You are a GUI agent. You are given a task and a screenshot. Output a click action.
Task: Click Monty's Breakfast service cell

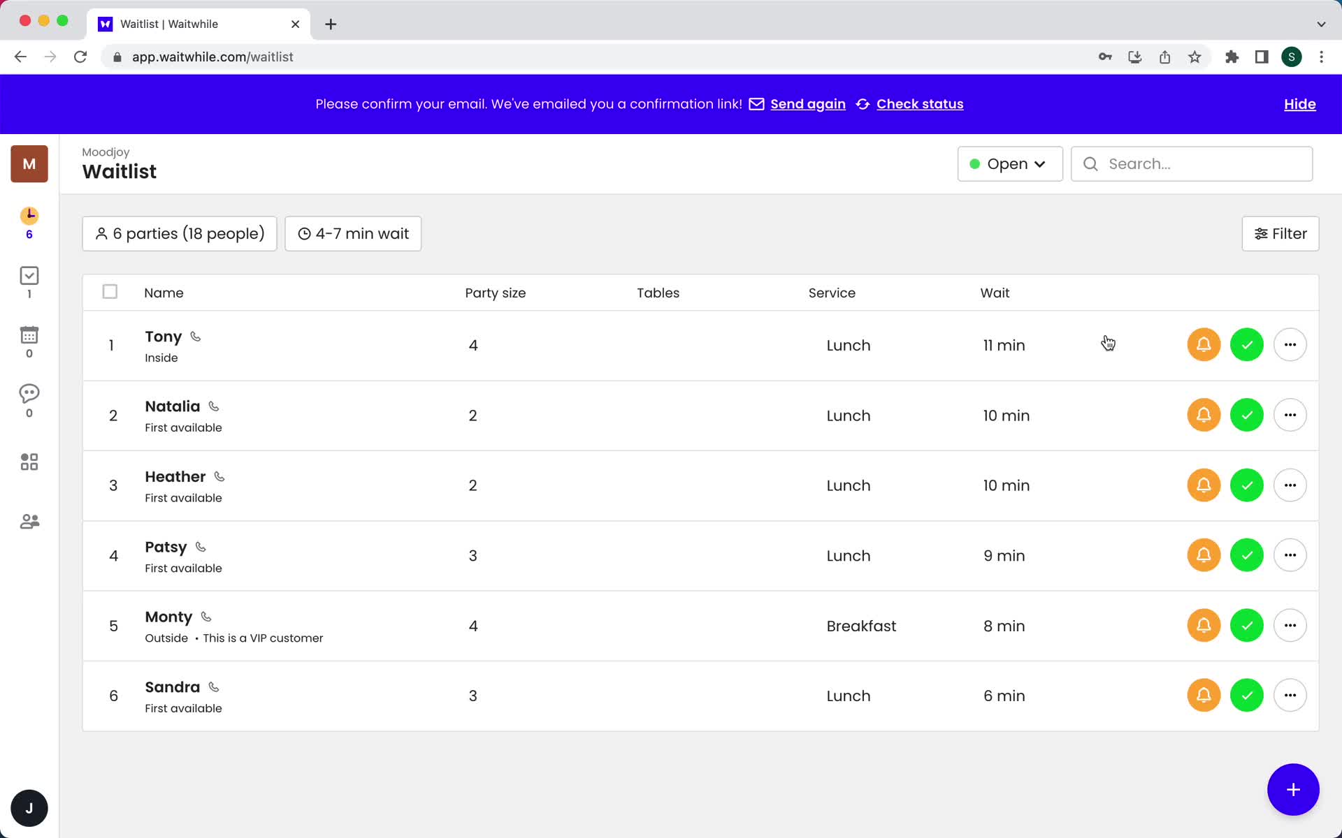coord(861,626)
